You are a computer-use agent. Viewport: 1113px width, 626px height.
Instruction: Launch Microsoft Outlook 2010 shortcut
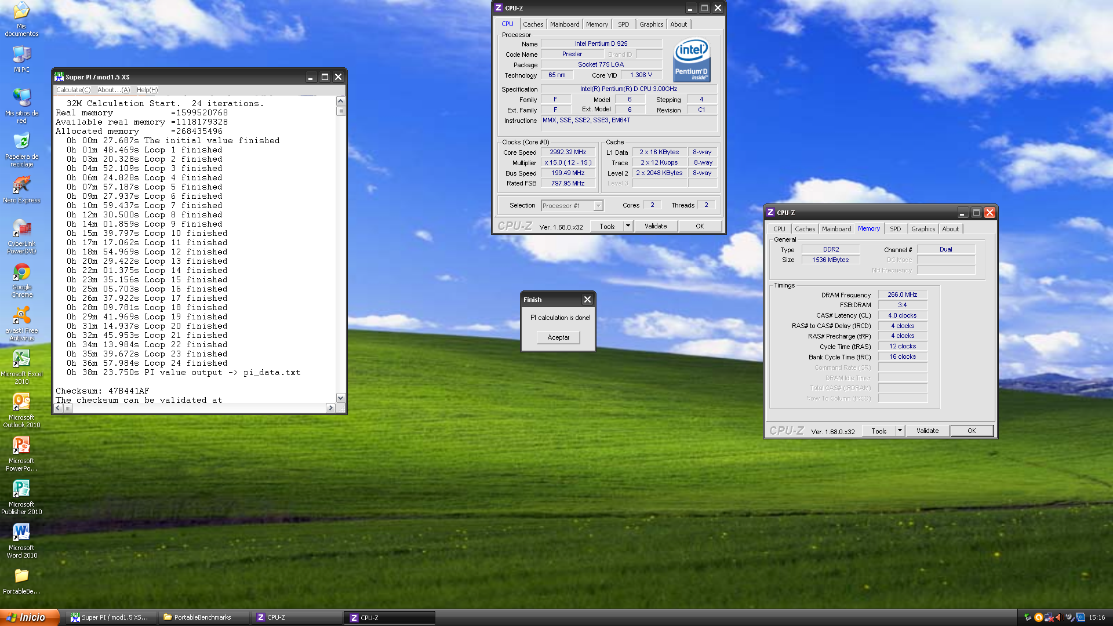[21, 410]
